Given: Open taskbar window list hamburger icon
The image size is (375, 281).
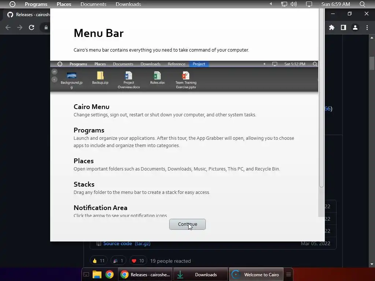Looking at the screenshot, I should click(x=289, y=274).
